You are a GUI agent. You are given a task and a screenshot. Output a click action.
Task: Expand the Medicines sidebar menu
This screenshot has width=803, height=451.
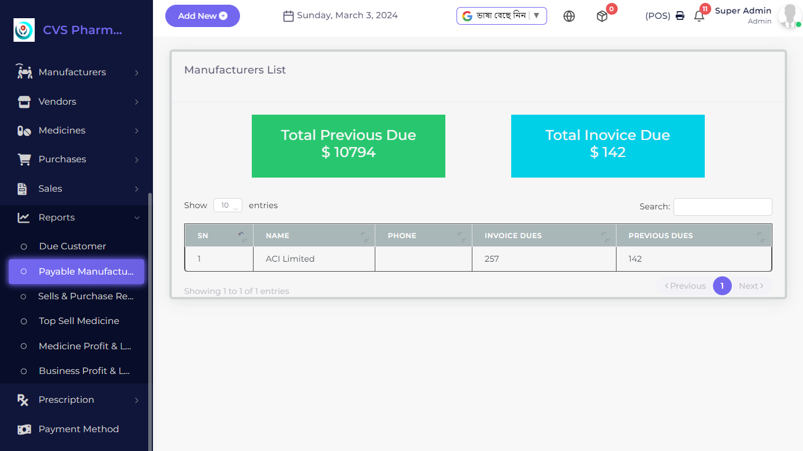tap(76, 131)
